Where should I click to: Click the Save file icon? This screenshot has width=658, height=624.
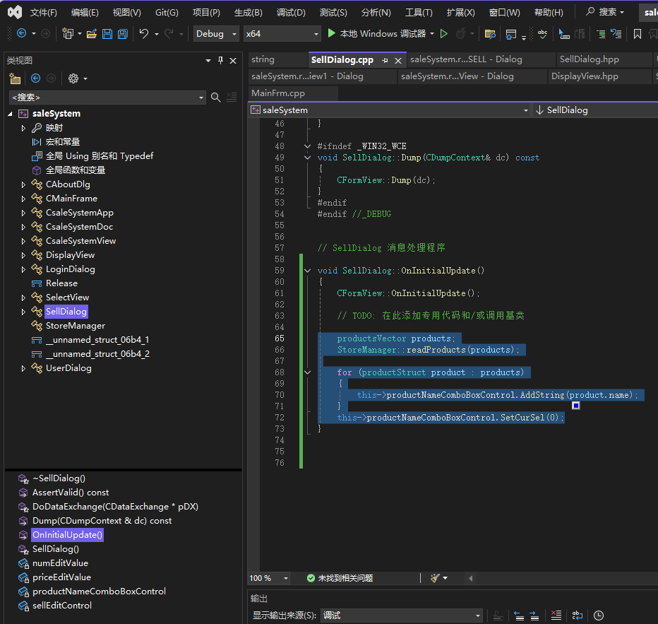pyautogui.click(x=107, y=34)
